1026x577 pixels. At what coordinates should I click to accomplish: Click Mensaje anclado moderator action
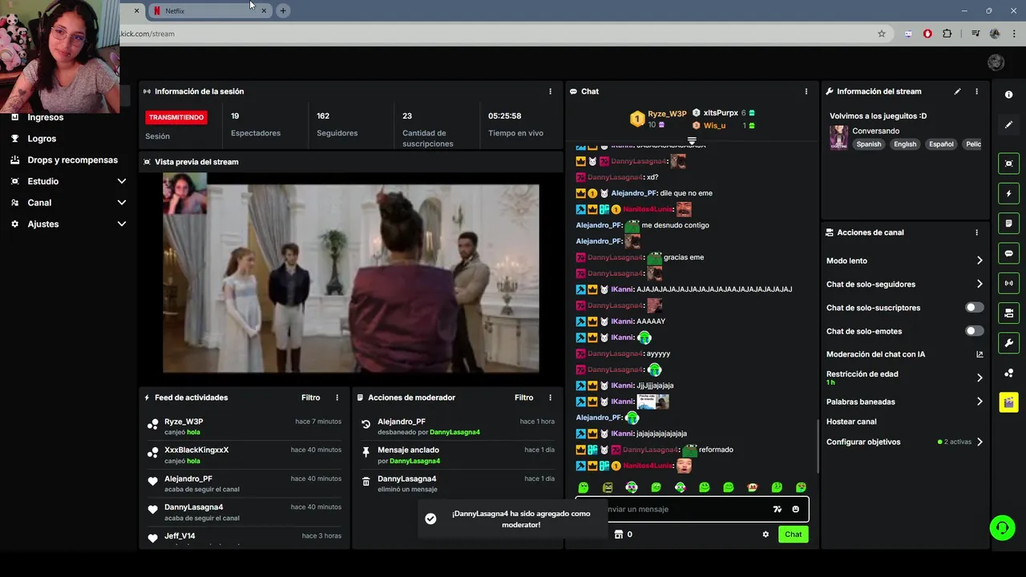point(457,454)
